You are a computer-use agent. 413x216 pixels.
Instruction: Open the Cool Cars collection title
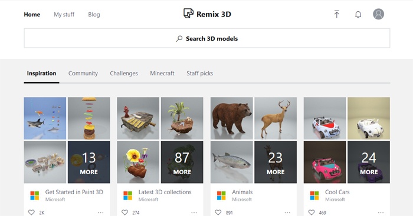coord(337,192)
